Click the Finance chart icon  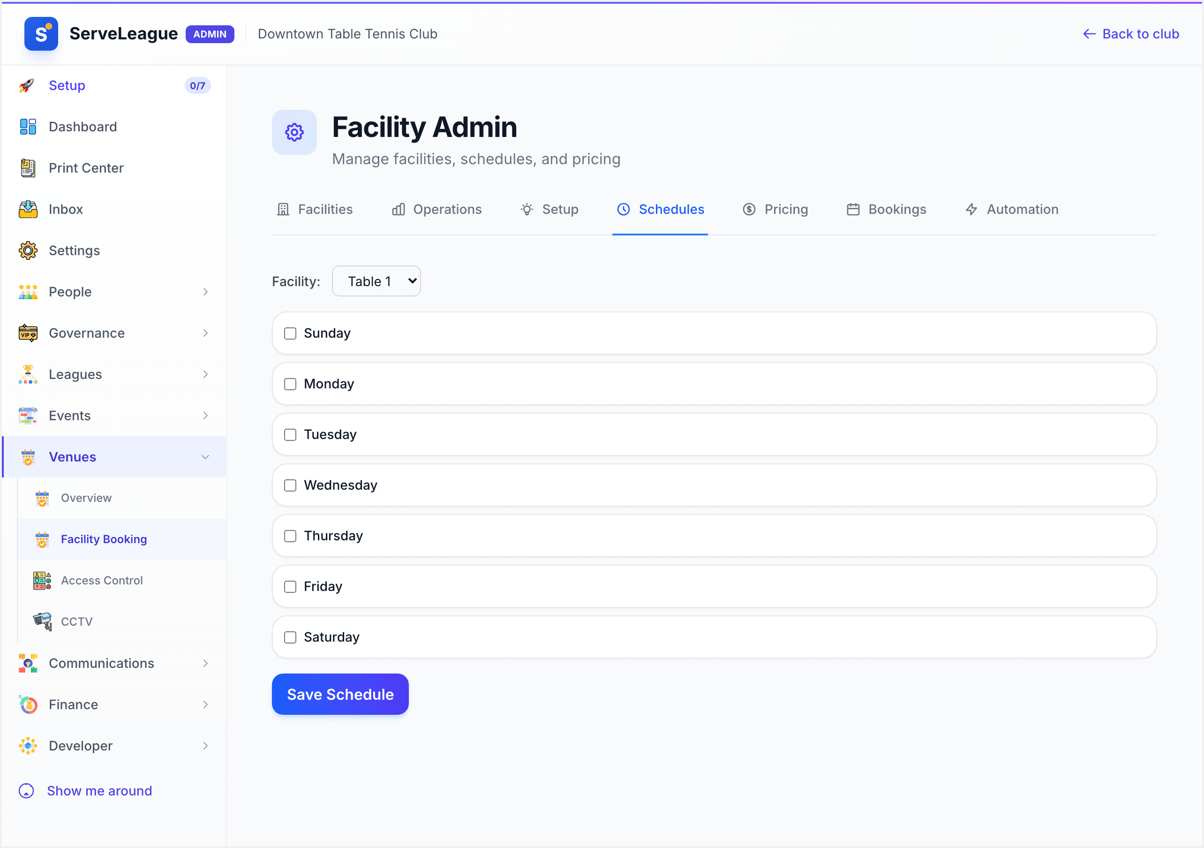pos(28,704)
